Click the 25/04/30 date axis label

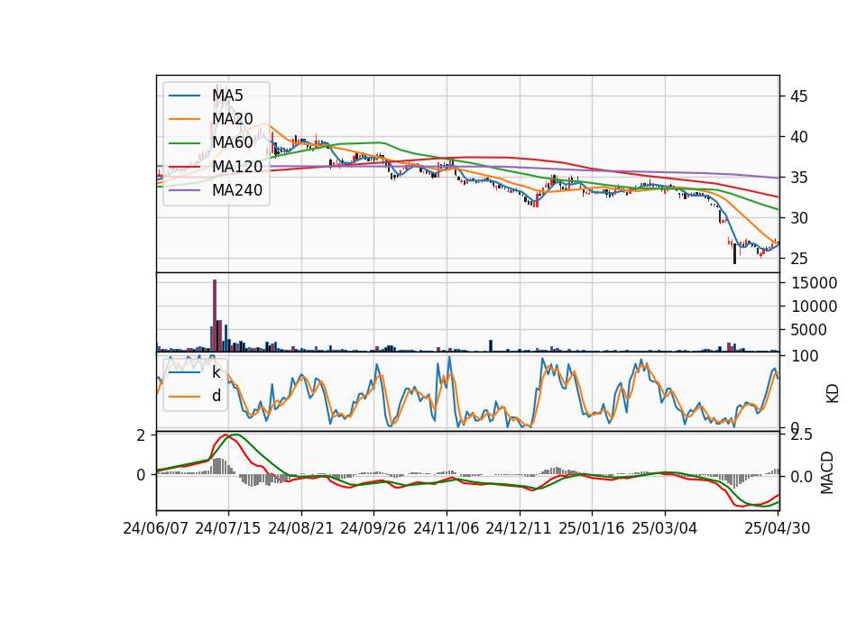click(778, 528)
